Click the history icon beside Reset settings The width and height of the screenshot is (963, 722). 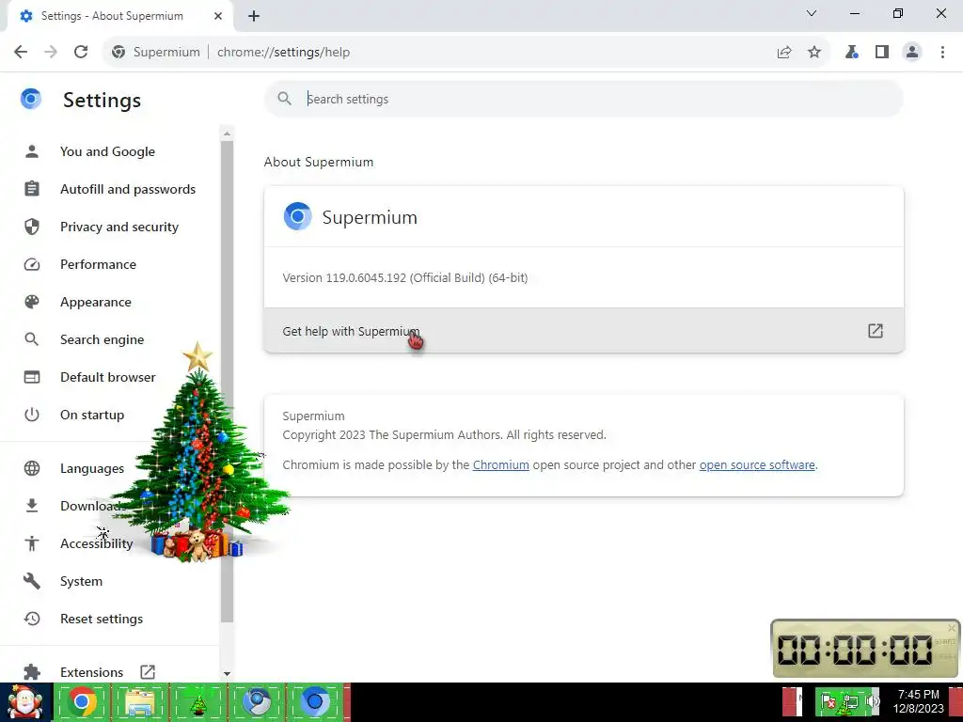point(32,619)
